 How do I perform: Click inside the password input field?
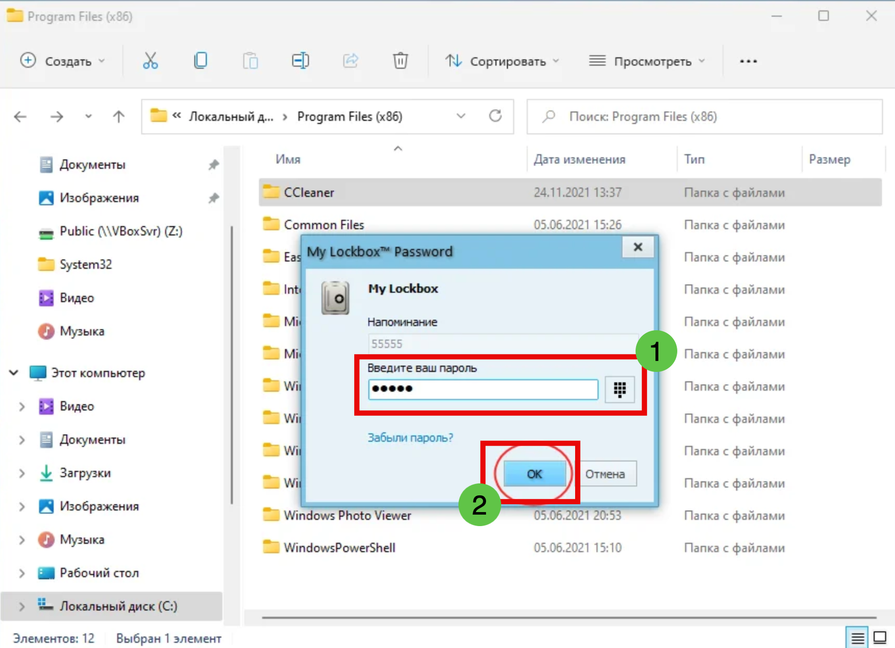click(483, 389)
